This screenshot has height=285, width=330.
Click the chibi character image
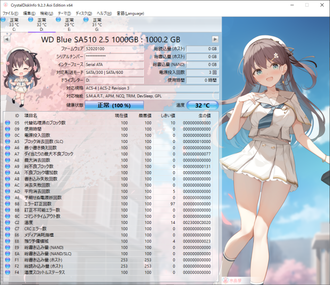[22, 77]
